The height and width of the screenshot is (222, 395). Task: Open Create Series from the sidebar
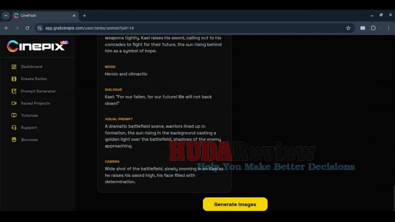pyautogui.click(x=34, y=79)
